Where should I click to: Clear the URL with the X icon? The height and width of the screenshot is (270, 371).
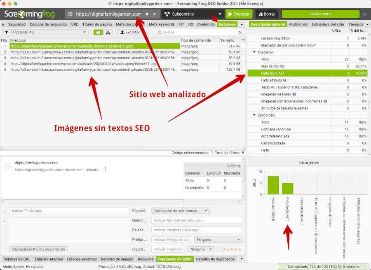(147, 14)
